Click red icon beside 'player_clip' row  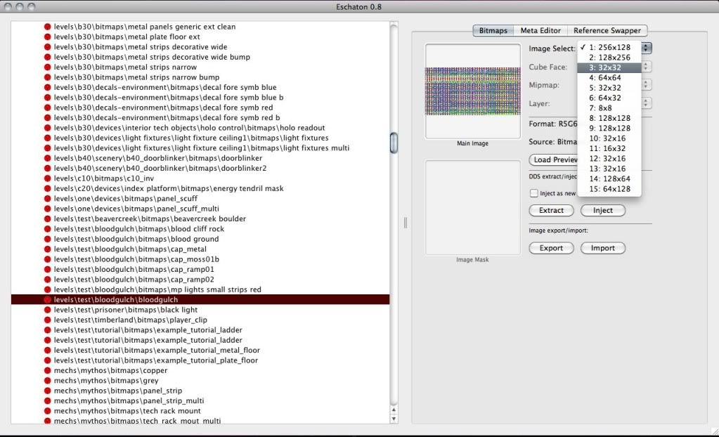(x=47, y=320)
